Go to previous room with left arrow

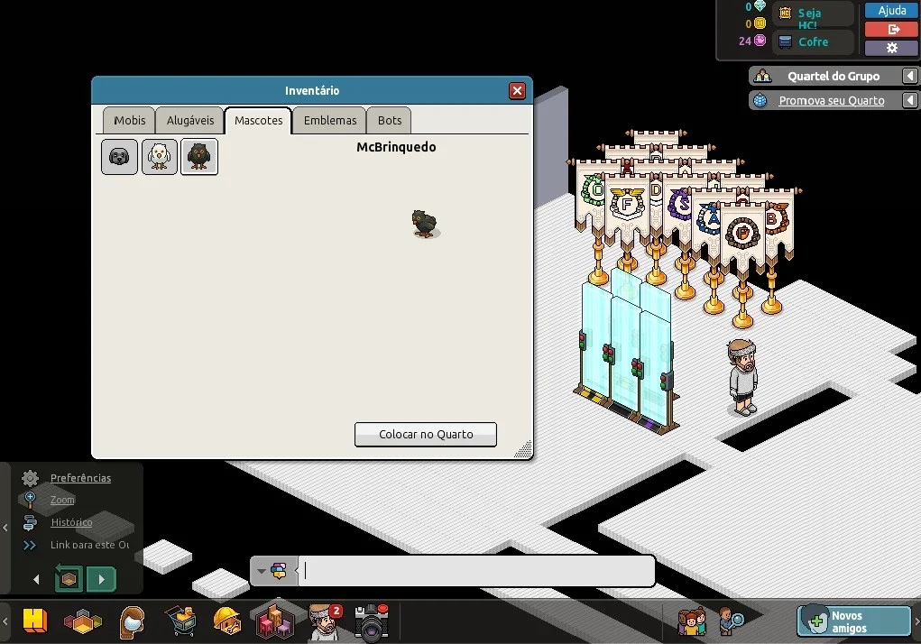pos(36,579)
